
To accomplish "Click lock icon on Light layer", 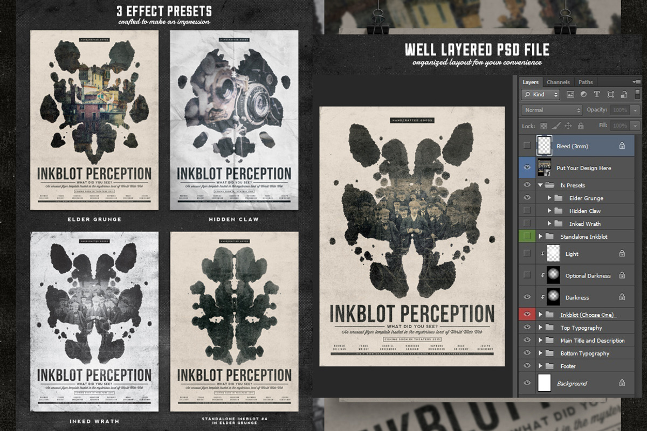I will [x=622, y=254].
